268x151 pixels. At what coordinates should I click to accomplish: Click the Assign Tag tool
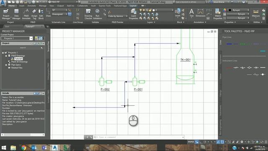[34, 14]
